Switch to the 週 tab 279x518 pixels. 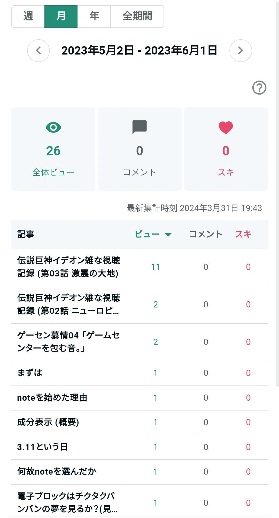(28, 16)
